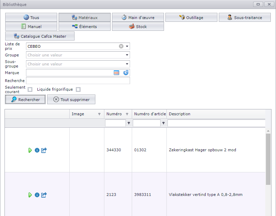Open the Outillage tab

pyautogui.click(x=191, y=17)
